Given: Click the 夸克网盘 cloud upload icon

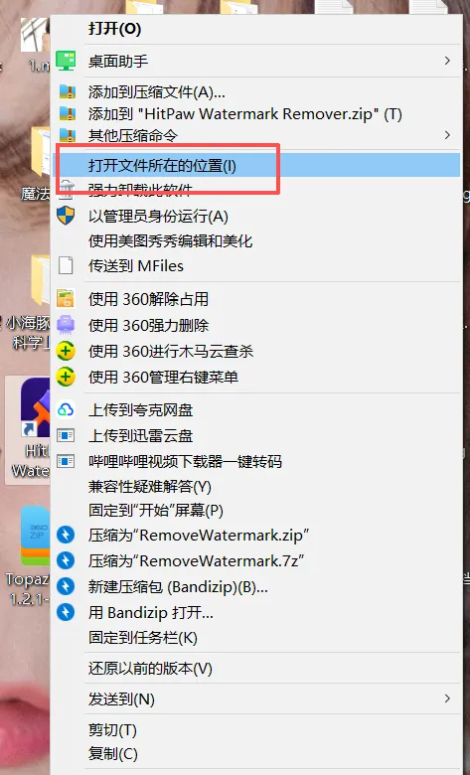Looking at the screenshot, I should click(x=66, y=409).
